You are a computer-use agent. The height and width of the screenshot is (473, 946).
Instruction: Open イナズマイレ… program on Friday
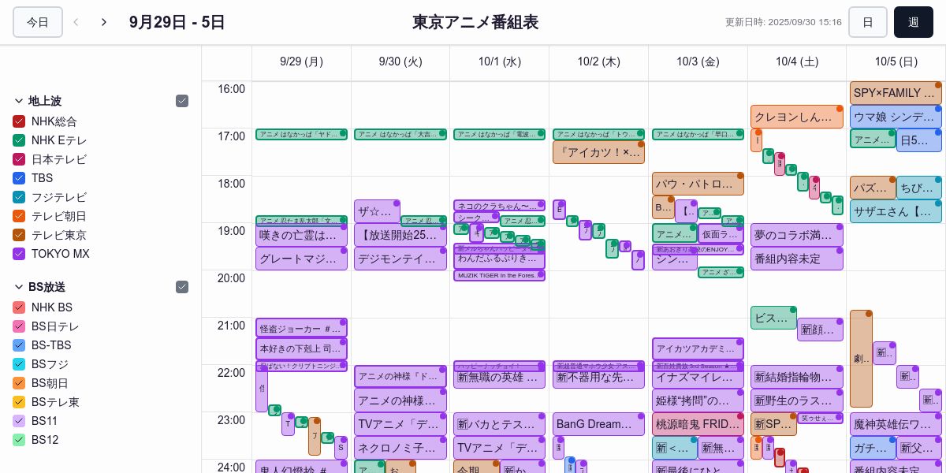[698, 377]
